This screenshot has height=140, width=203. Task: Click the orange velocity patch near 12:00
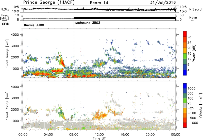pyautogui.click(x=100, y=115)
